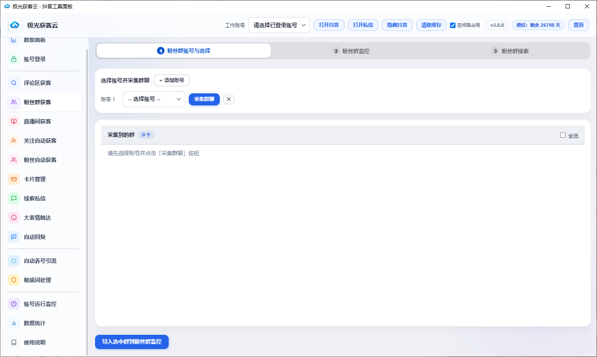Open the 工作账号 dropdown

[279, 25]
